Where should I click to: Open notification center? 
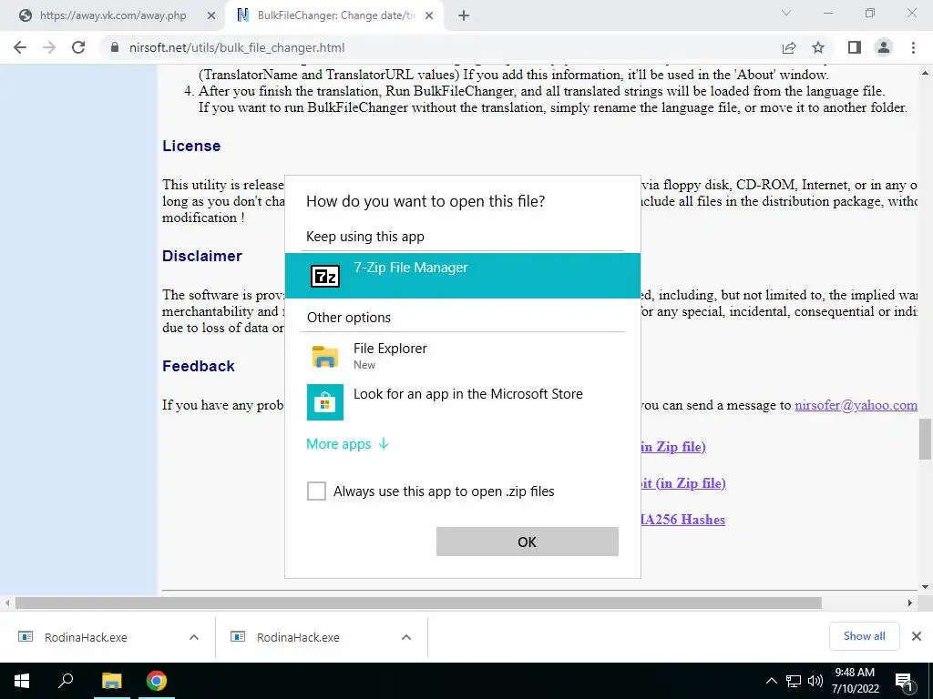point(905,681)
